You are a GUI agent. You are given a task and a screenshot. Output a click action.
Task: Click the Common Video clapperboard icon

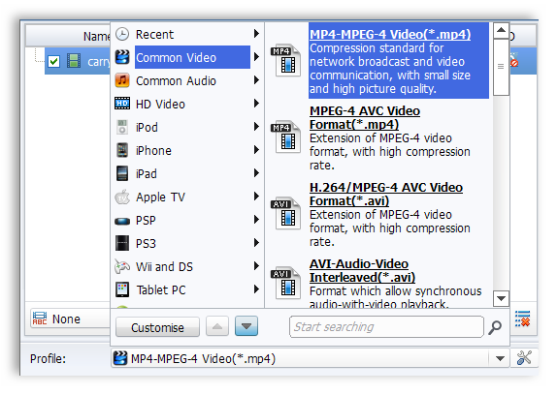pos(122,57)
